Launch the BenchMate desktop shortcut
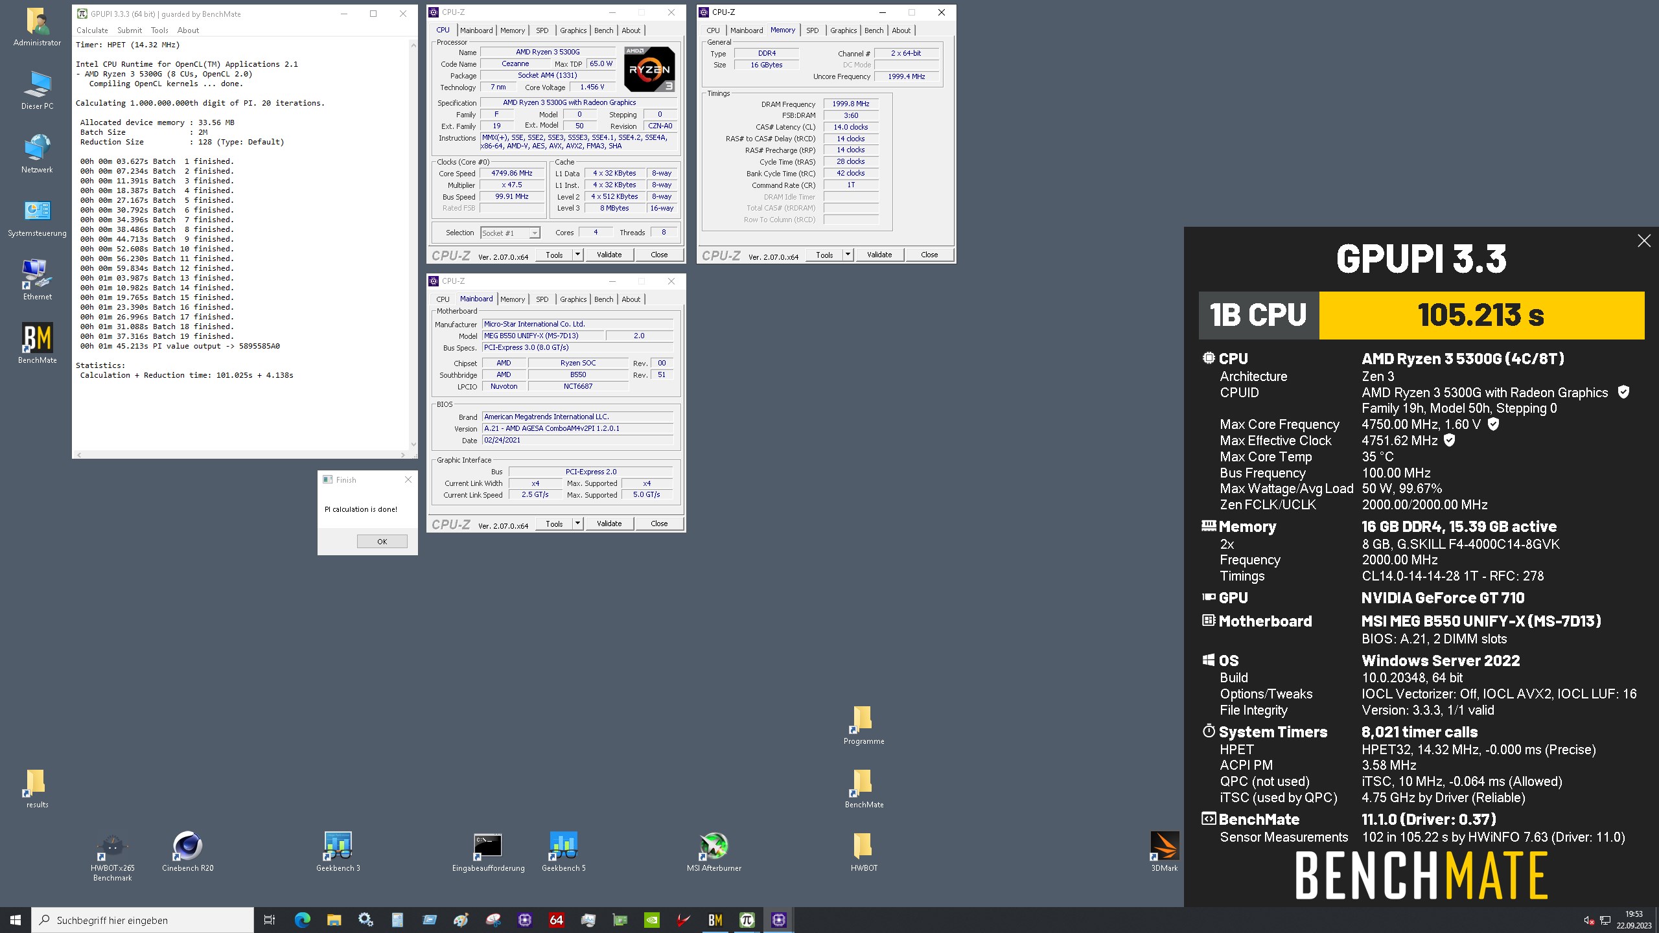The width and height of the screenshot is (1659, 933). [37, 343]
